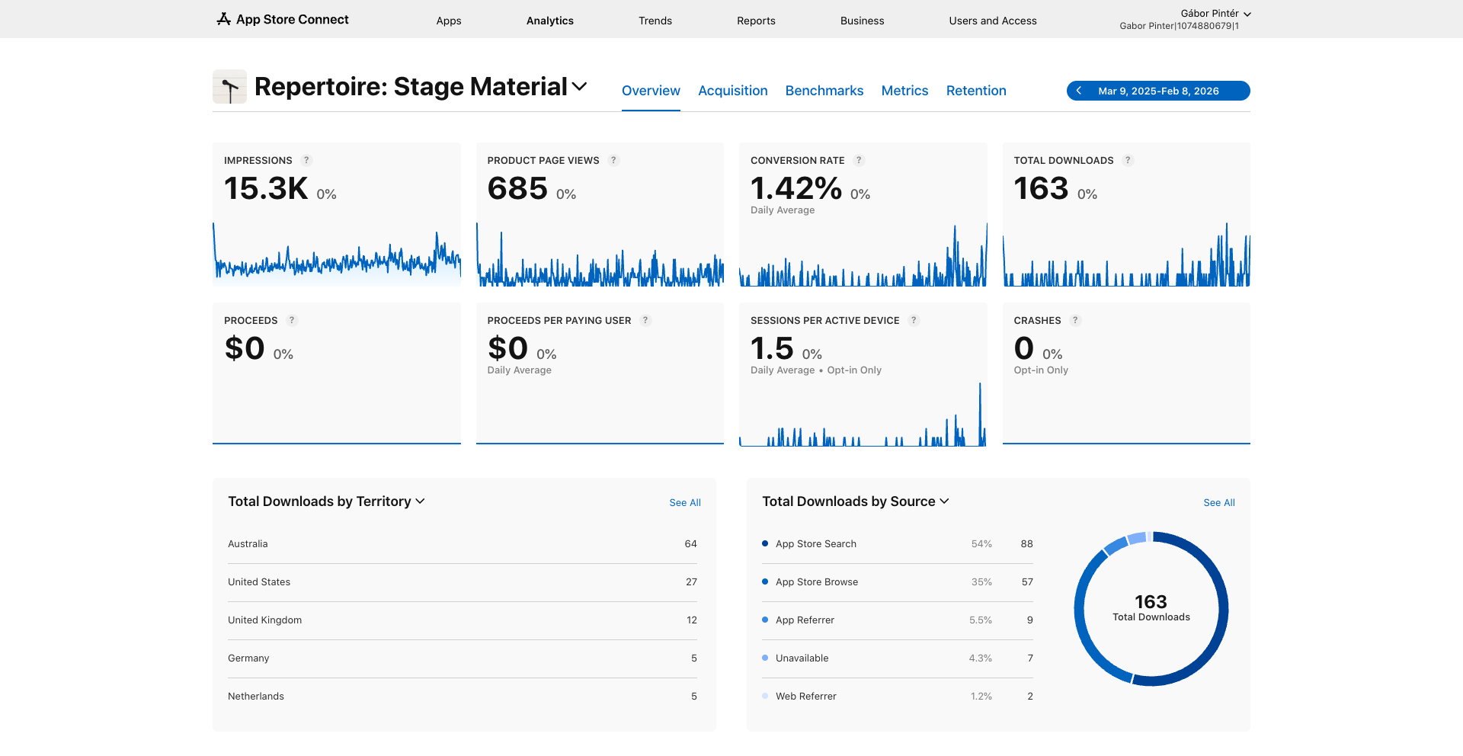Click See All for downloads by source
This screenshot has height=756, width=1463.
[1219, 503]
